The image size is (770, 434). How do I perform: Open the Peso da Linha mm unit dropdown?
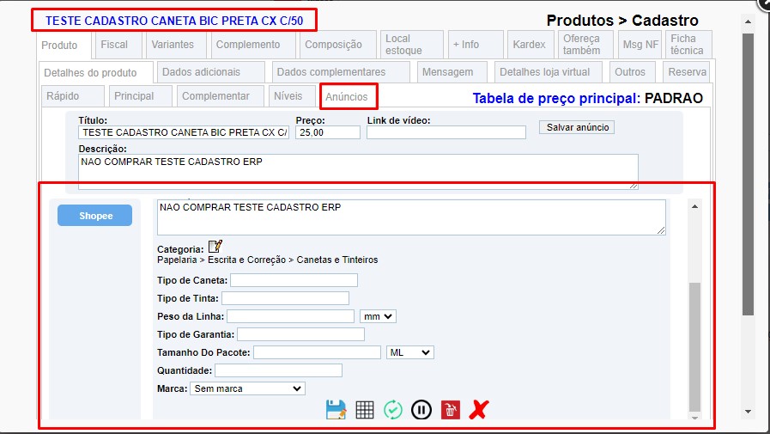click(x=378, y=316)
